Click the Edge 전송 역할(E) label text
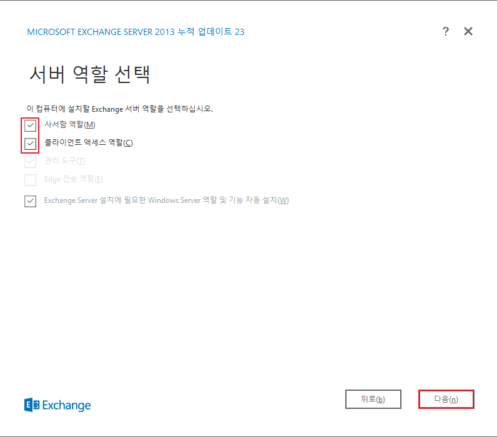 coord(74,179)
